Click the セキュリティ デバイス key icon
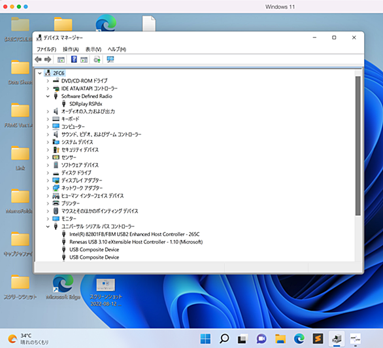The width and height of the screenshot is (383, 348). pyautogui.click(x=56, y=150)
